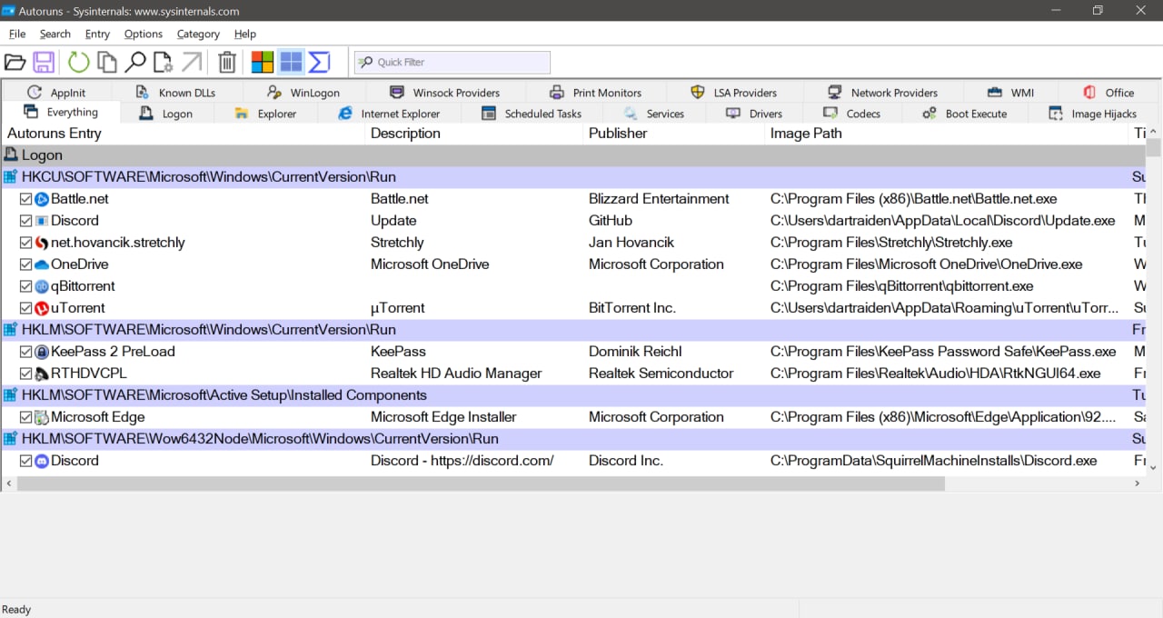Toggle Hide Microsoft entries colorful logo icon
1163x618 pixels.
(x=263, y=62)
